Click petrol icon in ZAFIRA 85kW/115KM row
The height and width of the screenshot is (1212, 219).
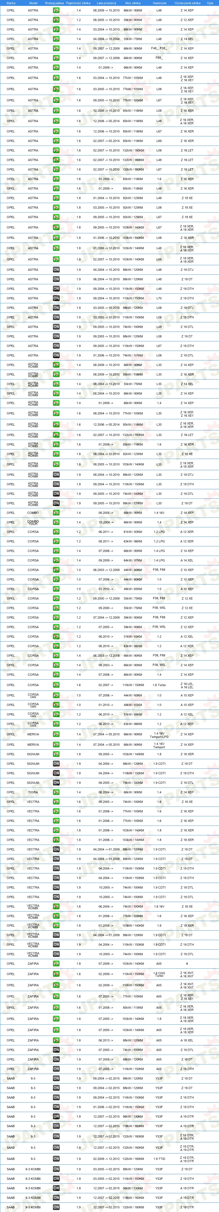pos(56,1008)
